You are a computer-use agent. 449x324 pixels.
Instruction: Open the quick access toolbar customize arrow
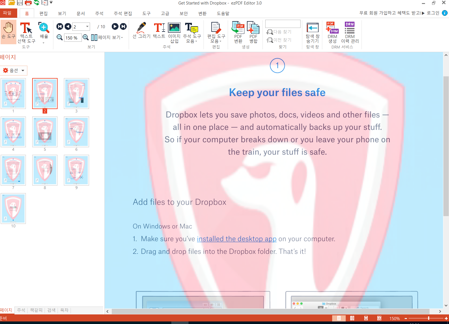coord(51,3)
